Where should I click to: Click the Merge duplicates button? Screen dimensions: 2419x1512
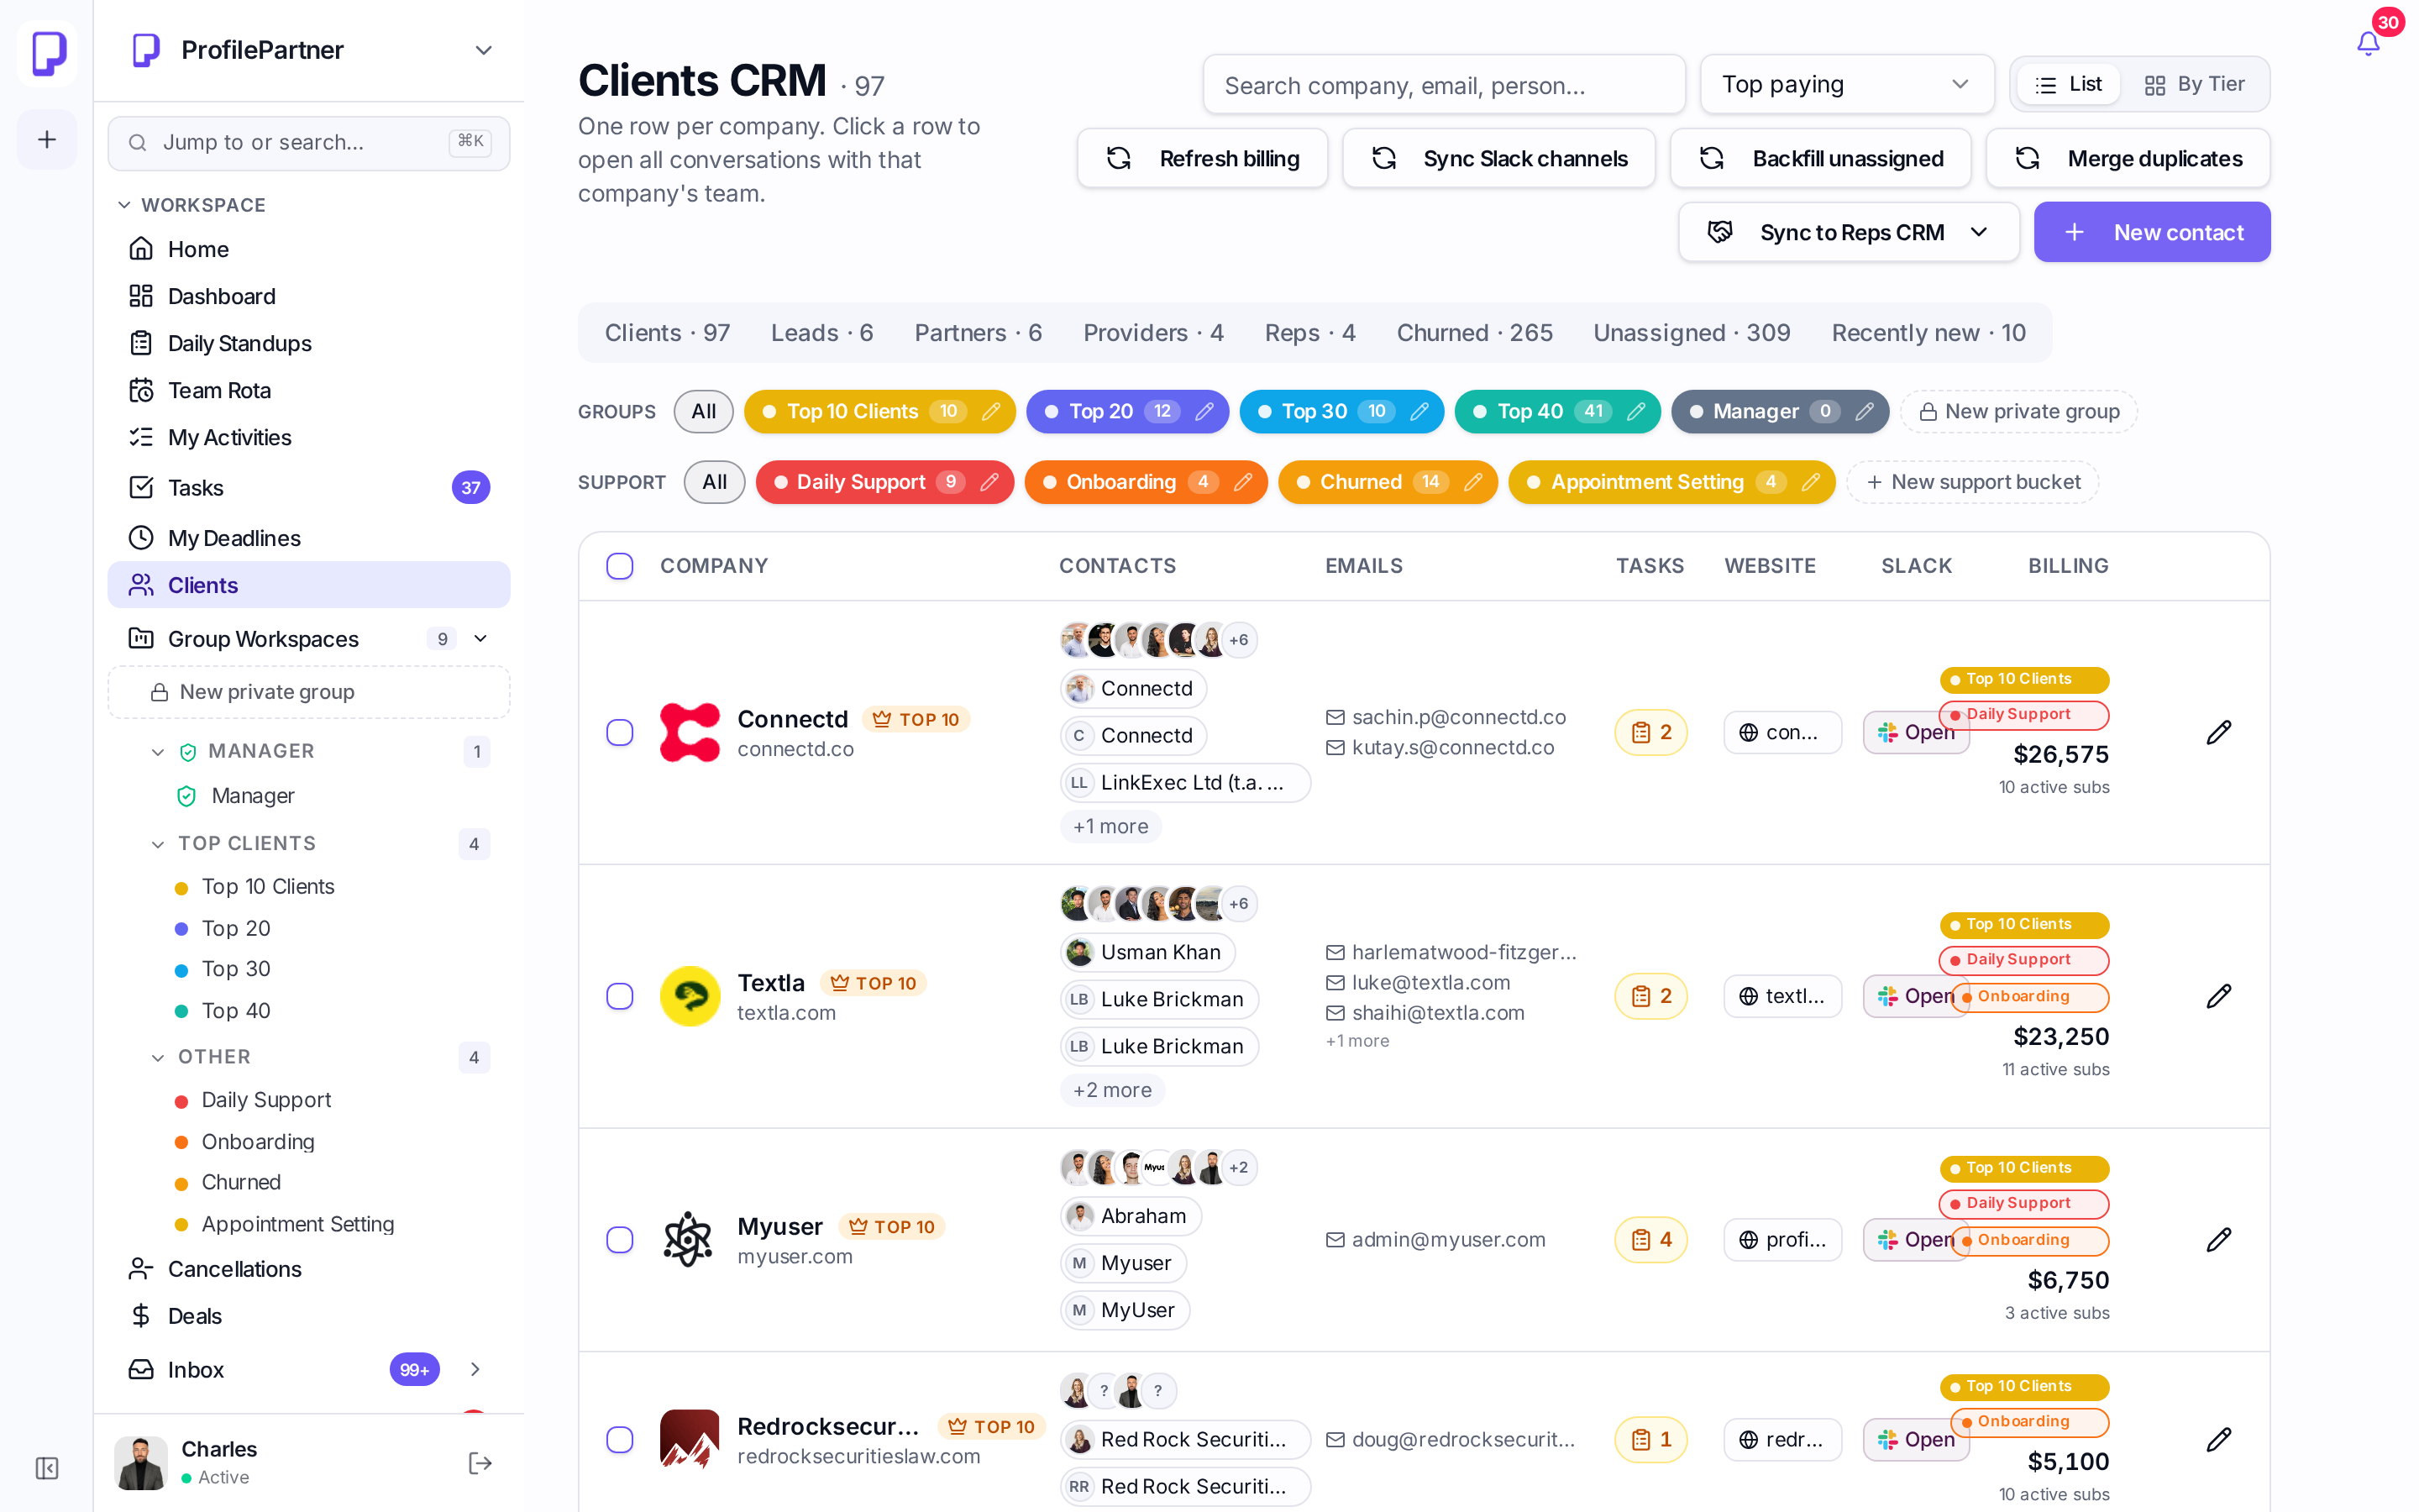click(2127, 158)
